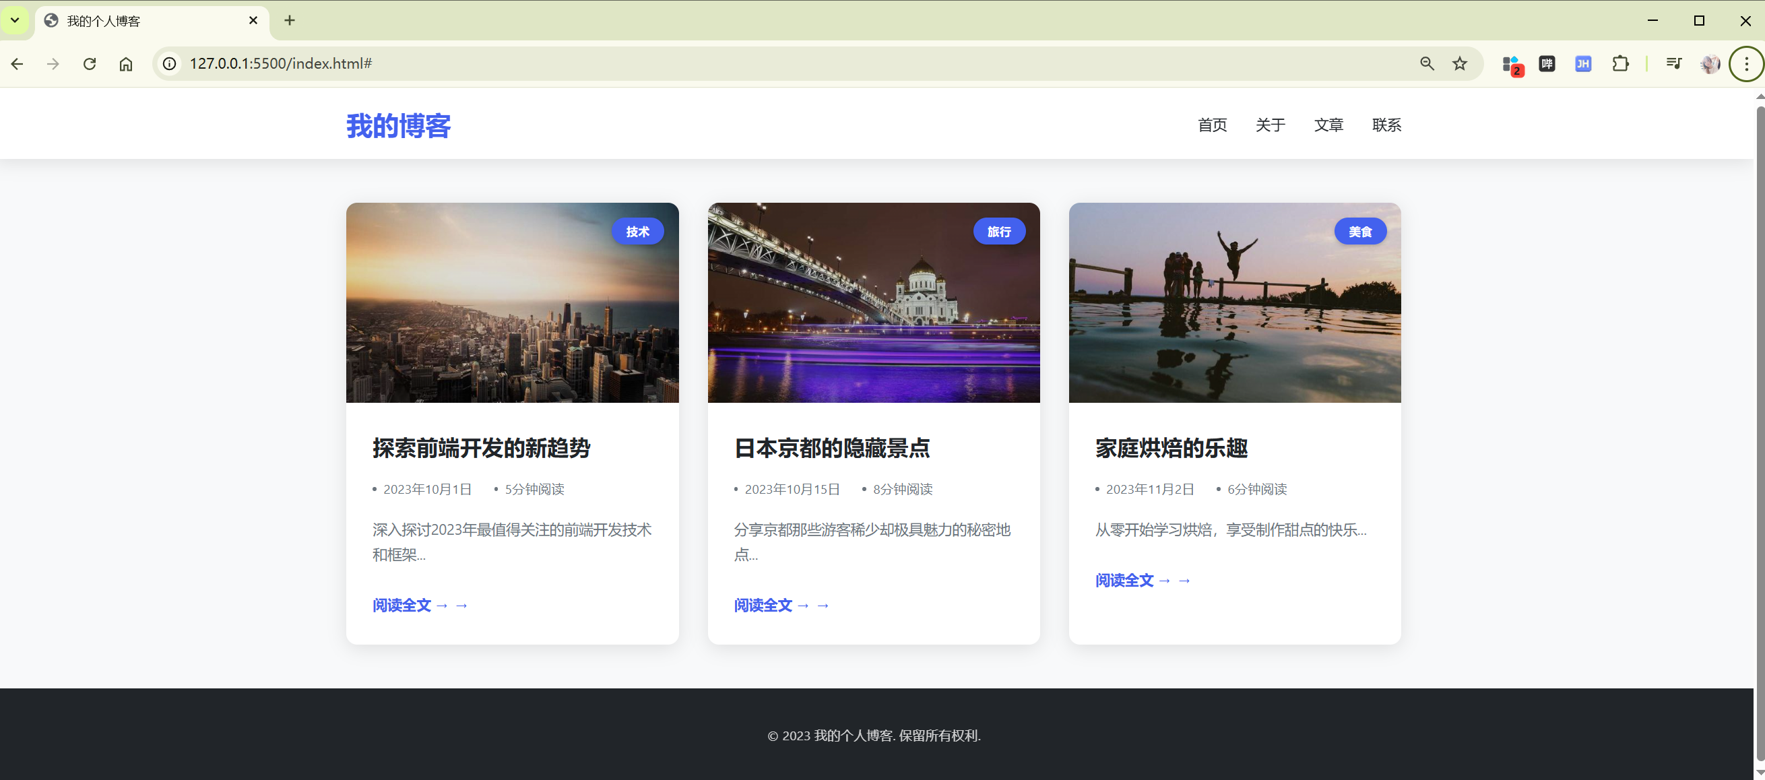Click the 技术 category badge
The image size is (1765, 780).
pyautogui.click(x=637, y=232)
